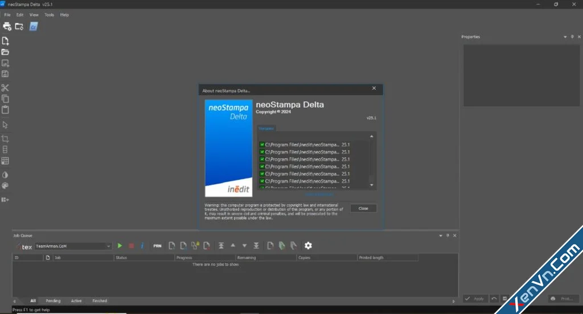This screenshot has width=583, height=314.
Task: Click first document icon right of PRN
Action: [172, 246]
